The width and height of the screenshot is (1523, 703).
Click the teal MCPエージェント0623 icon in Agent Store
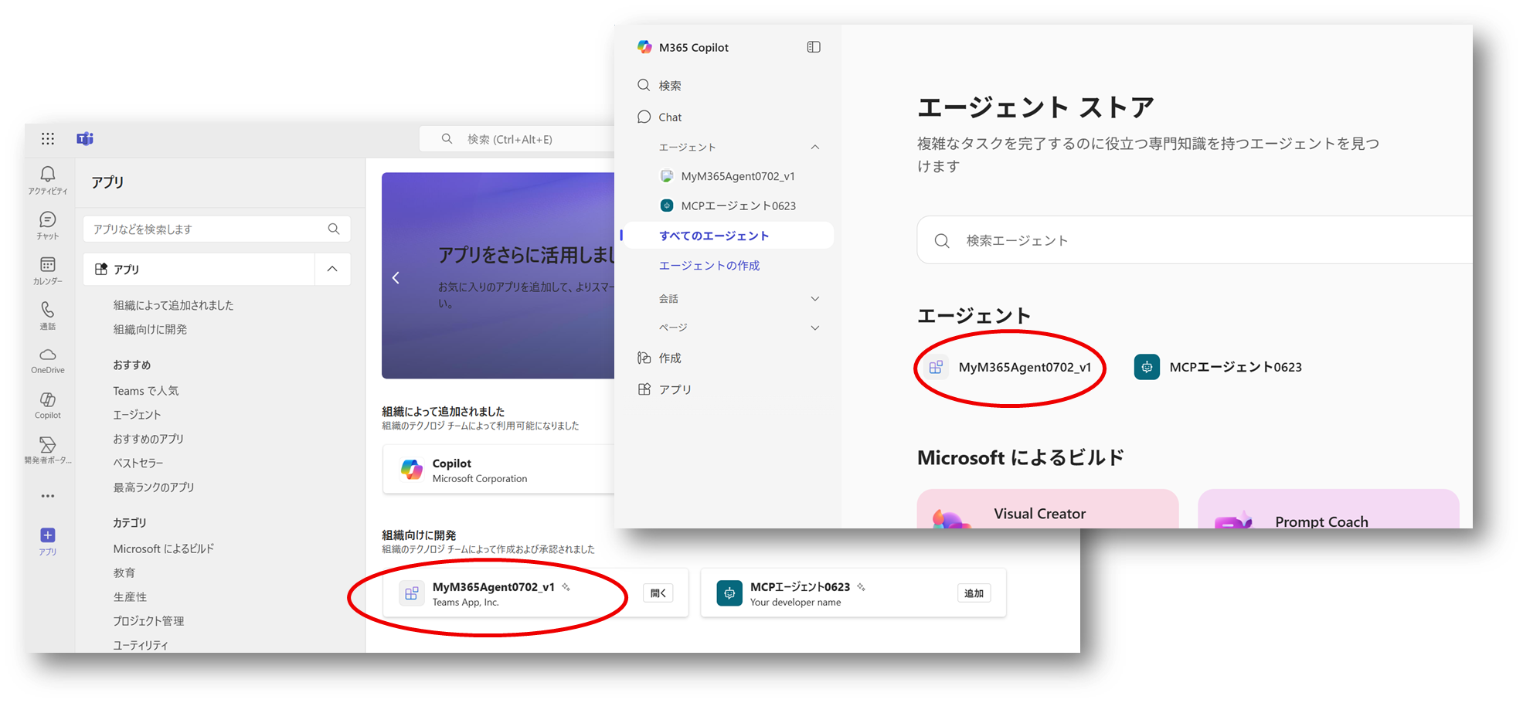(1147, 367)
